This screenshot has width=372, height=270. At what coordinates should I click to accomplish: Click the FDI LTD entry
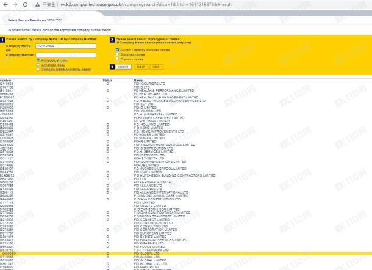[140, 179]
